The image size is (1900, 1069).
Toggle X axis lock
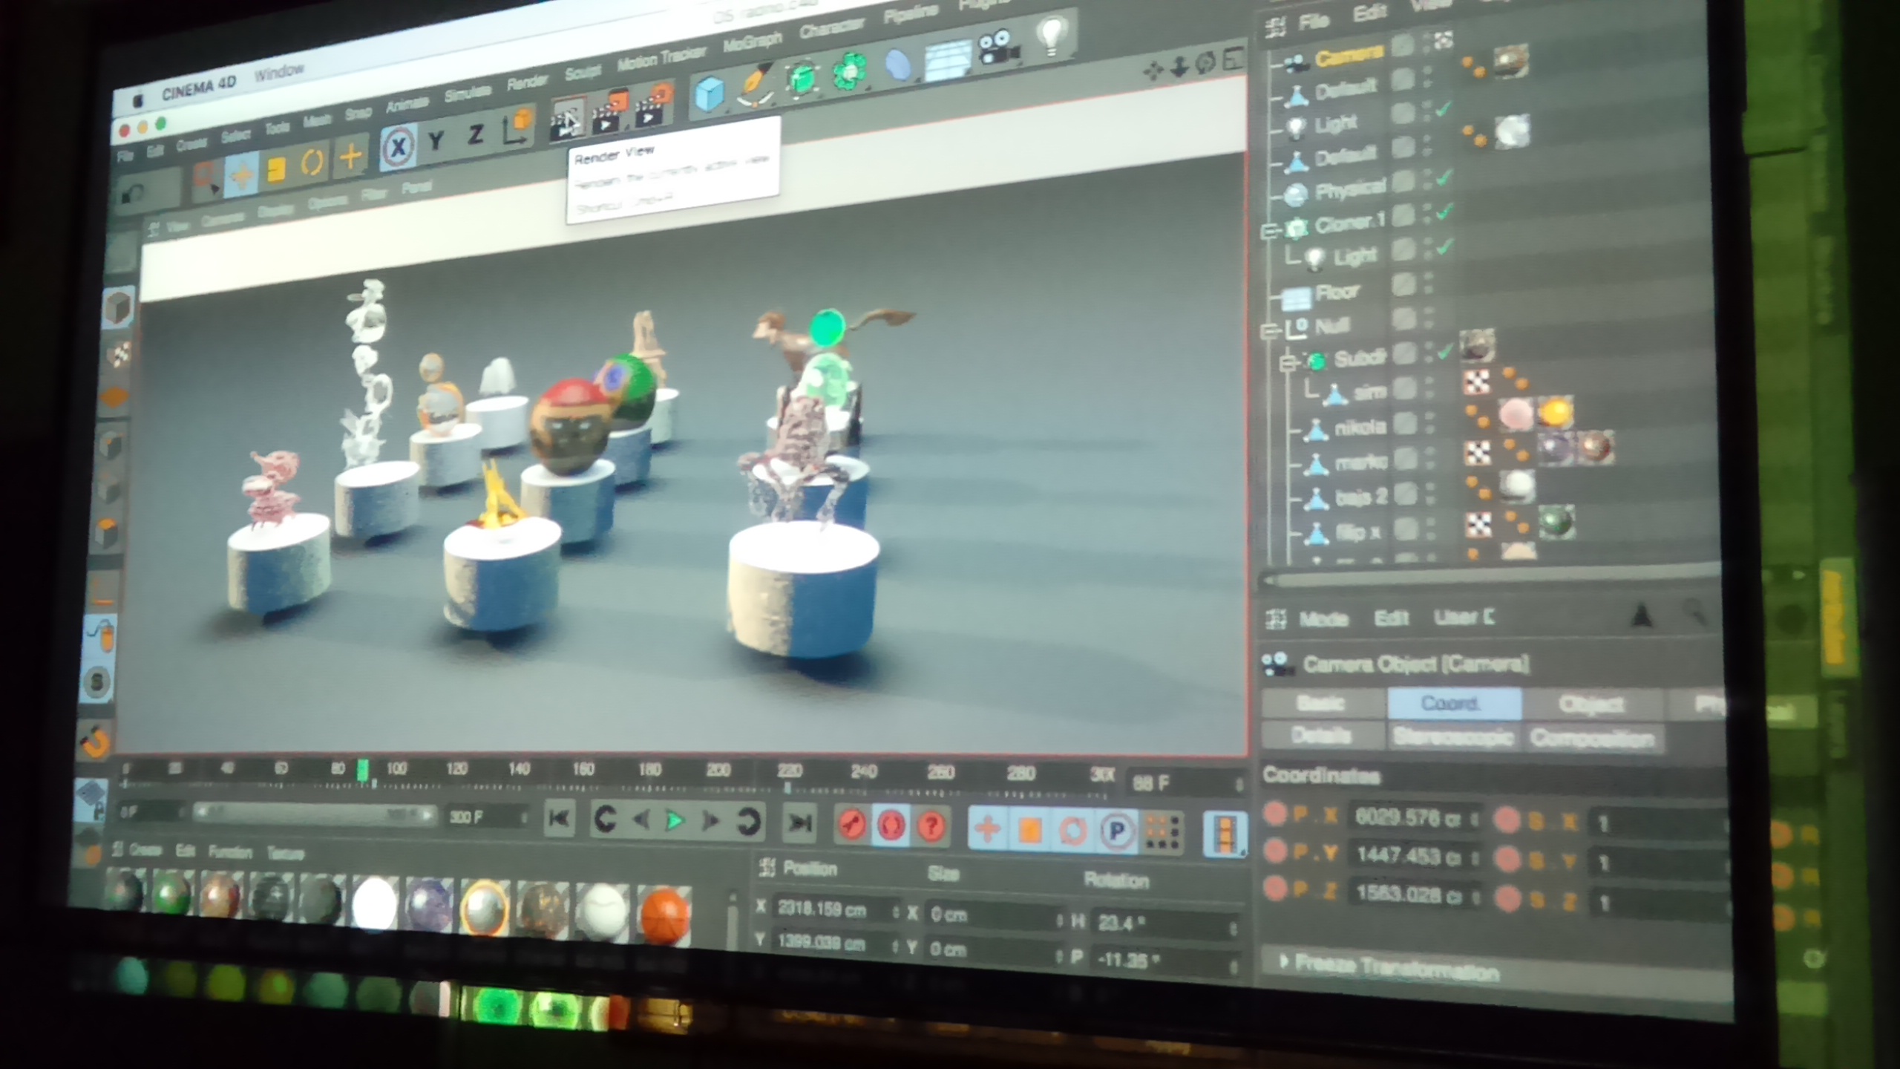click(x=398, y=148)
